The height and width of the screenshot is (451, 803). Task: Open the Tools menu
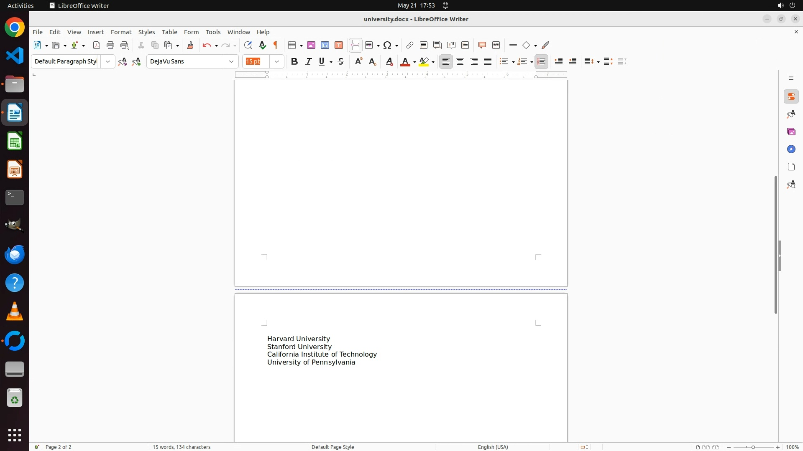click(213, 32)
